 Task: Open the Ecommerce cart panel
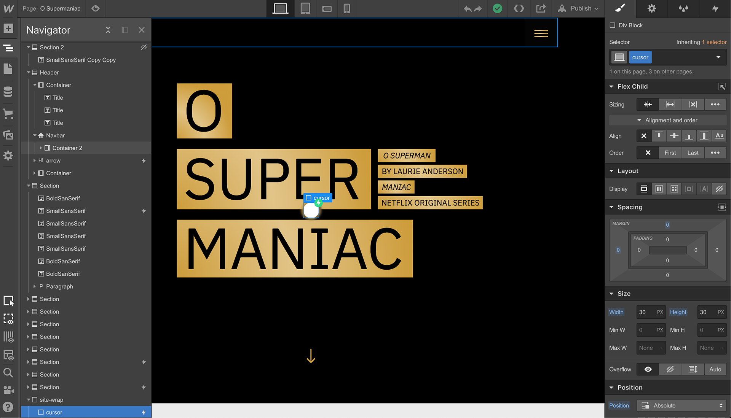point(8,114)
